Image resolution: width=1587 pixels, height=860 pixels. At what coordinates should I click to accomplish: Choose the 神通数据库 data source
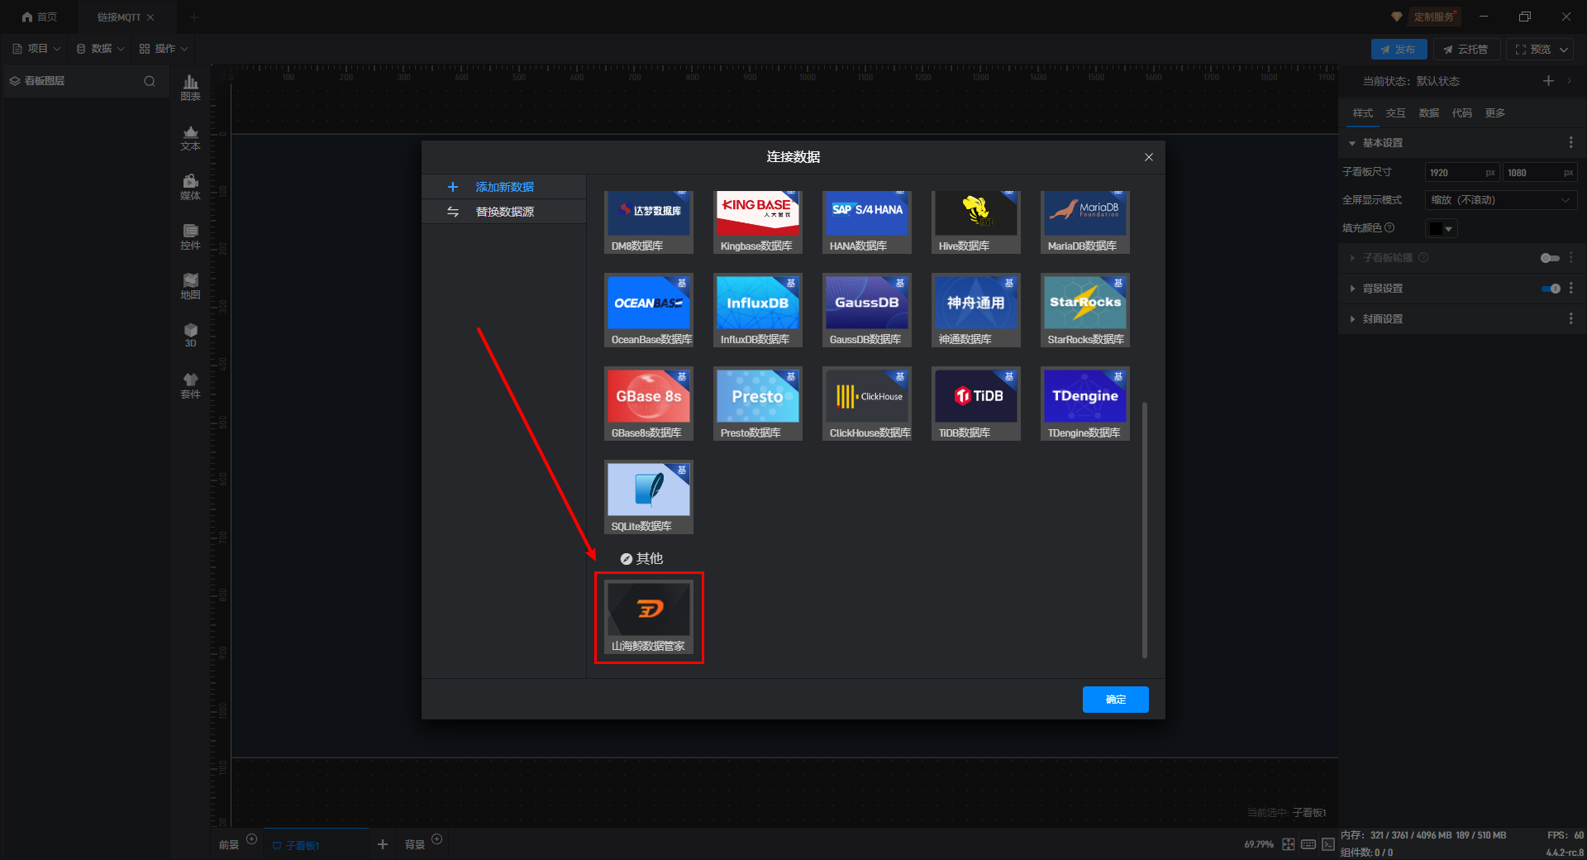976,310
